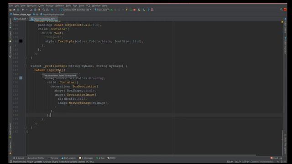Open the Tools menu
Screen dimensions: 292x164
click(81, 5)
